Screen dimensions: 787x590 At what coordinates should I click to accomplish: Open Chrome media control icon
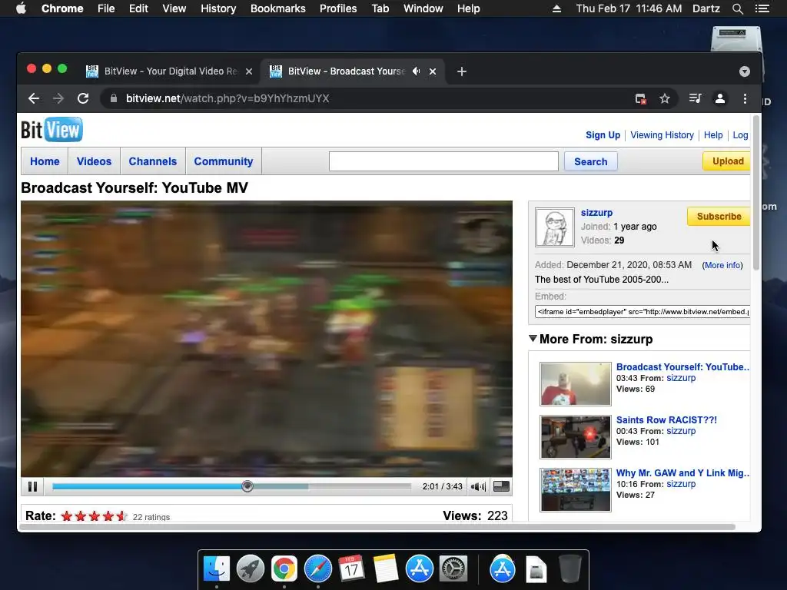pyautogui.click(x=695, y=98)
